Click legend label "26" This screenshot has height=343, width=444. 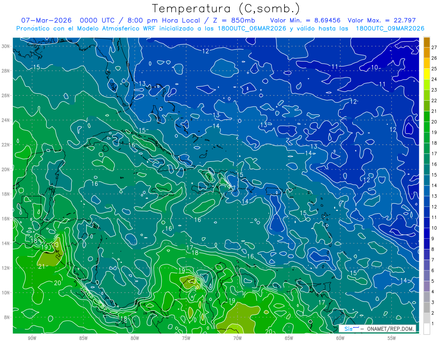click(434, 58)
